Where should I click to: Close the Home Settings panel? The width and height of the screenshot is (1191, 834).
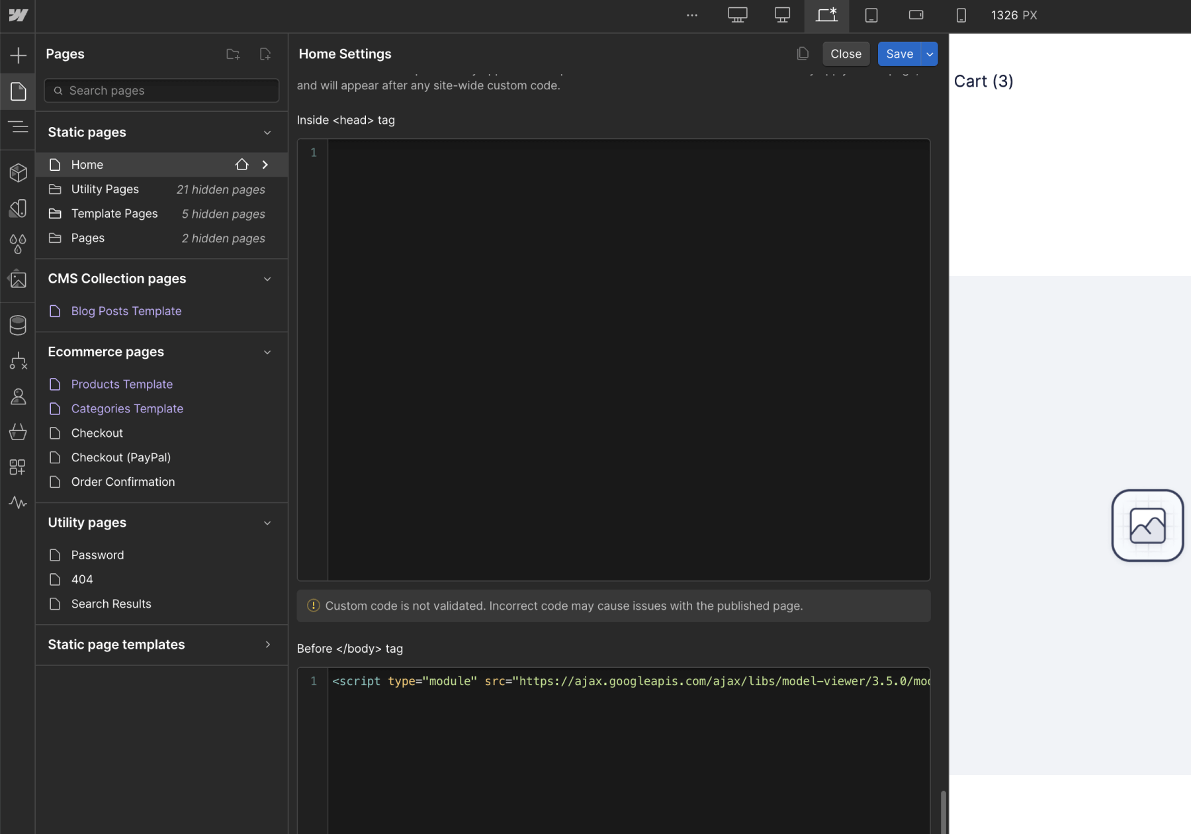click(846, 54)
